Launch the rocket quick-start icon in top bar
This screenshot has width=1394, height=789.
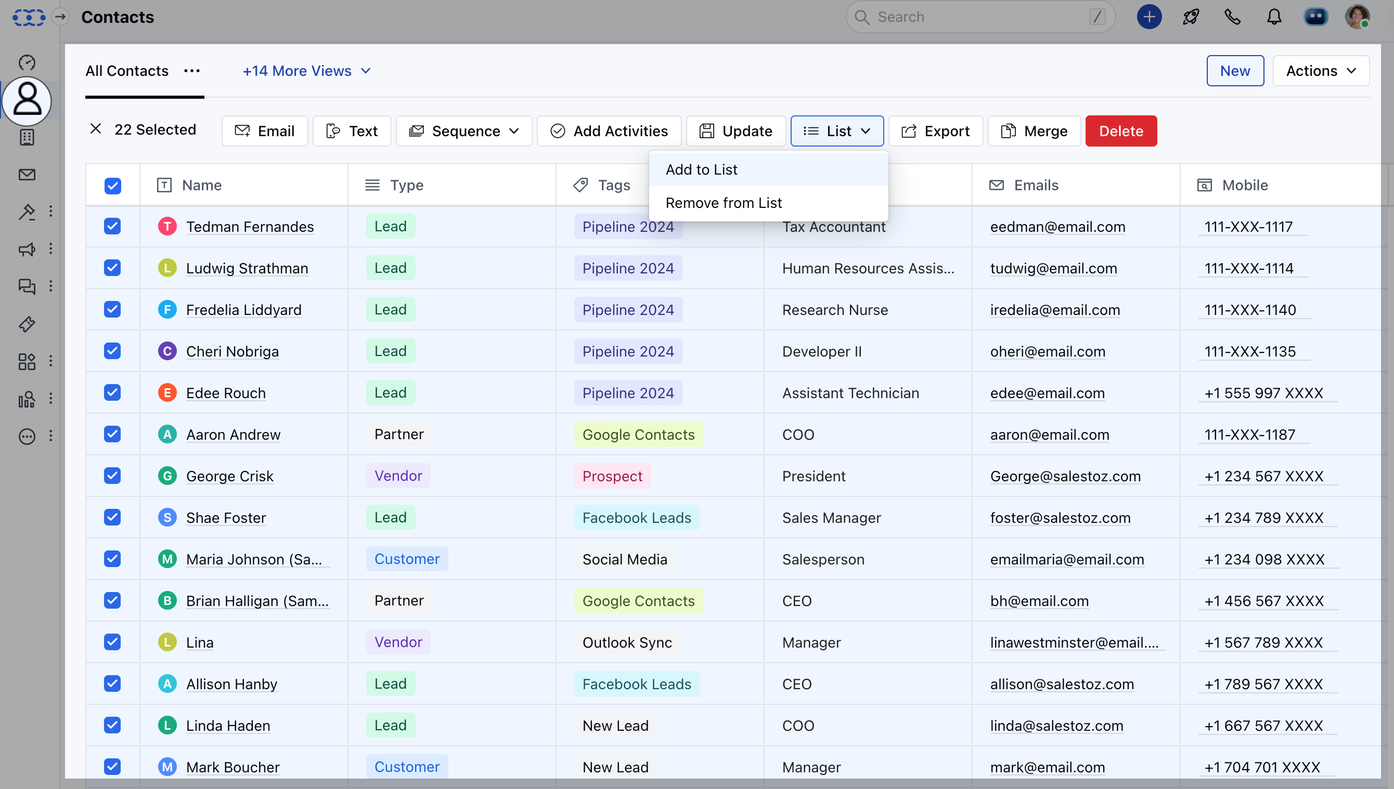coord(1191,17)
